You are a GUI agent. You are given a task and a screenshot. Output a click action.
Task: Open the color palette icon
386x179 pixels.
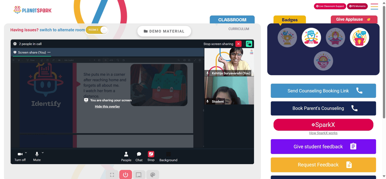pyautogui.click(x=152, y=175)
